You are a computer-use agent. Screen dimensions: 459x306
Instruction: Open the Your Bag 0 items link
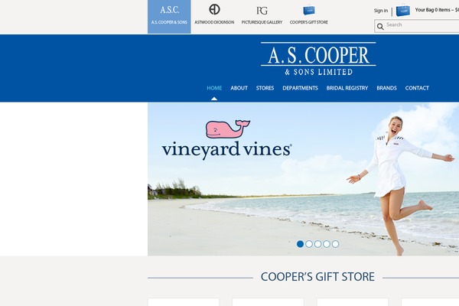point(437,10)
